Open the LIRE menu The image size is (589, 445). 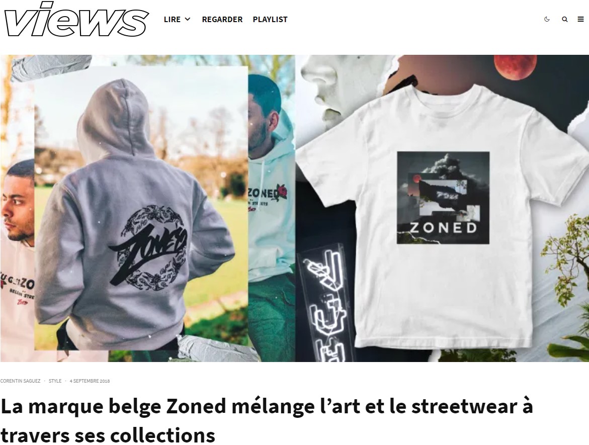(172, 19)
